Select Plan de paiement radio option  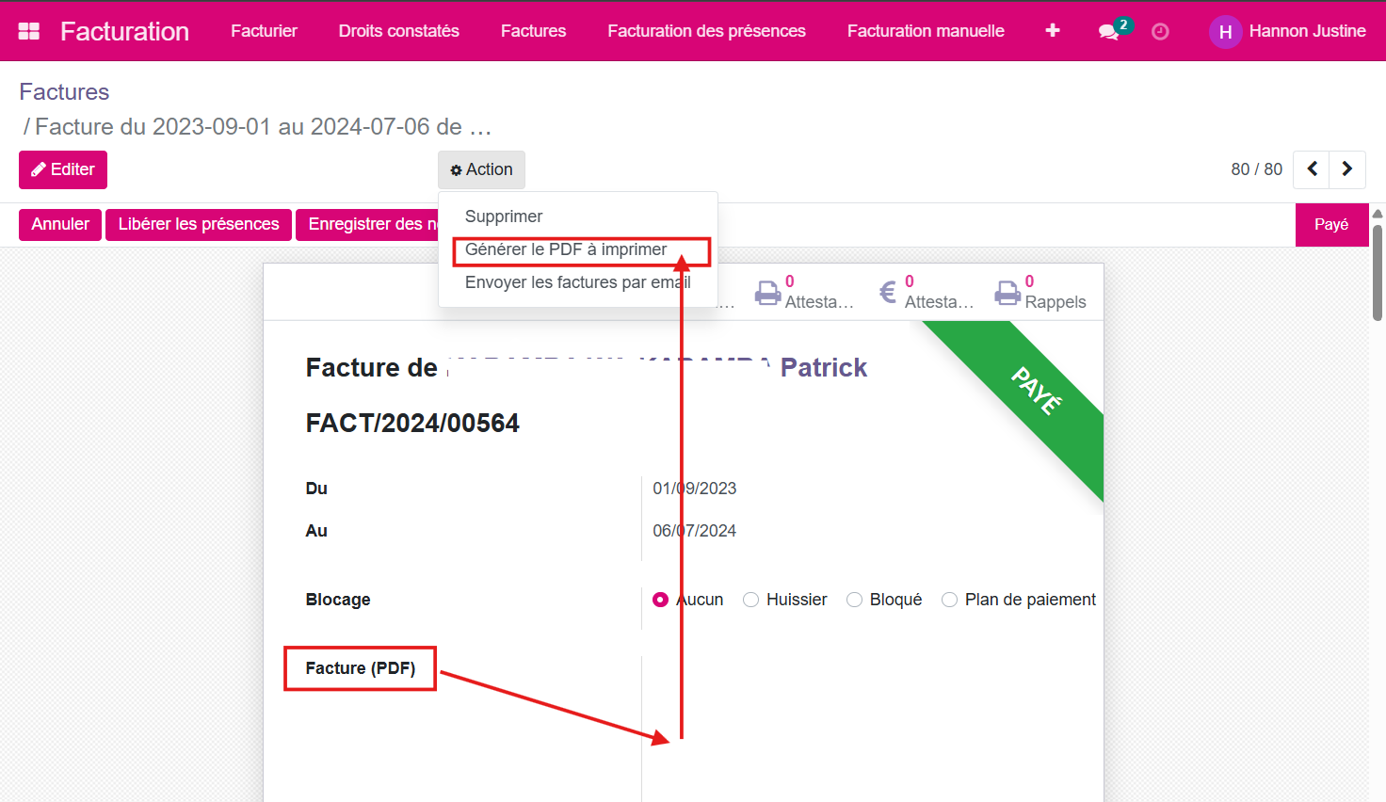tap(949, 600)
